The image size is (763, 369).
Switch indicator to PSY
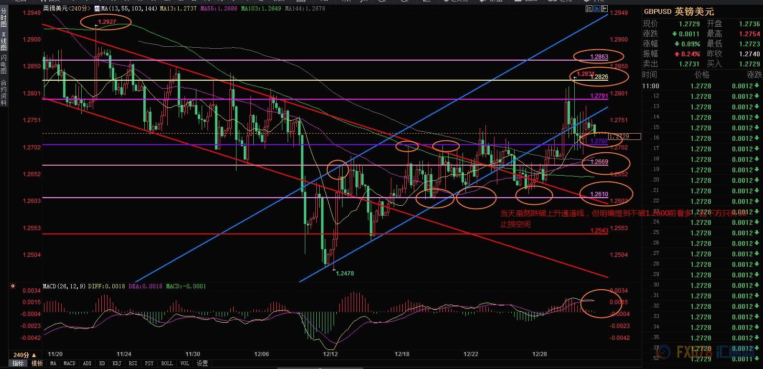149,364
